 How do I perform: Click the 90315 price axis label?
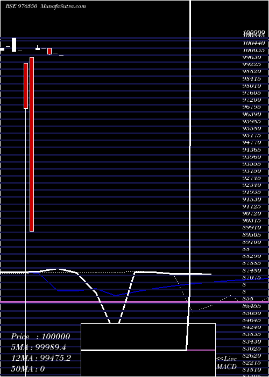252,220
